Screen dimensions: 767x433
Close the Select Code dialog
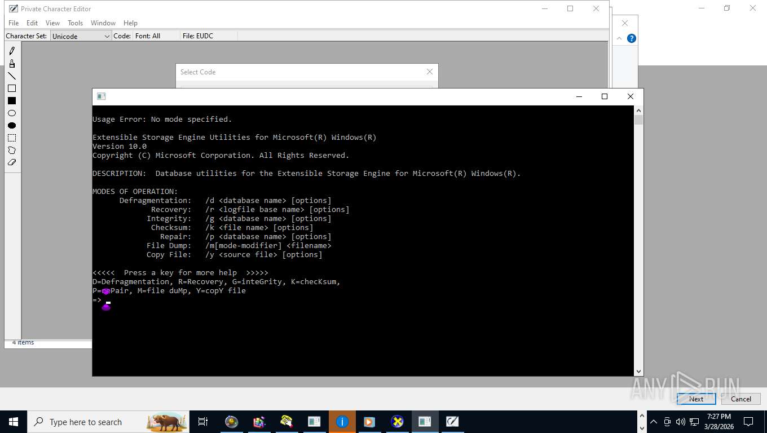pyautogui.click(x=430, y=72)
